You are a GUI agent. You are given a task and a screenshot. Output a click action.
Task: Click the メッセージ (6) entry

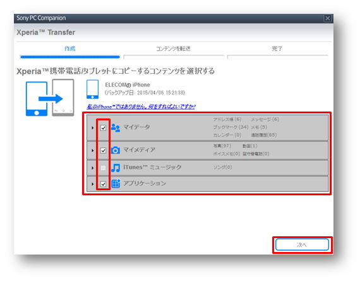[x=265, y=119]
